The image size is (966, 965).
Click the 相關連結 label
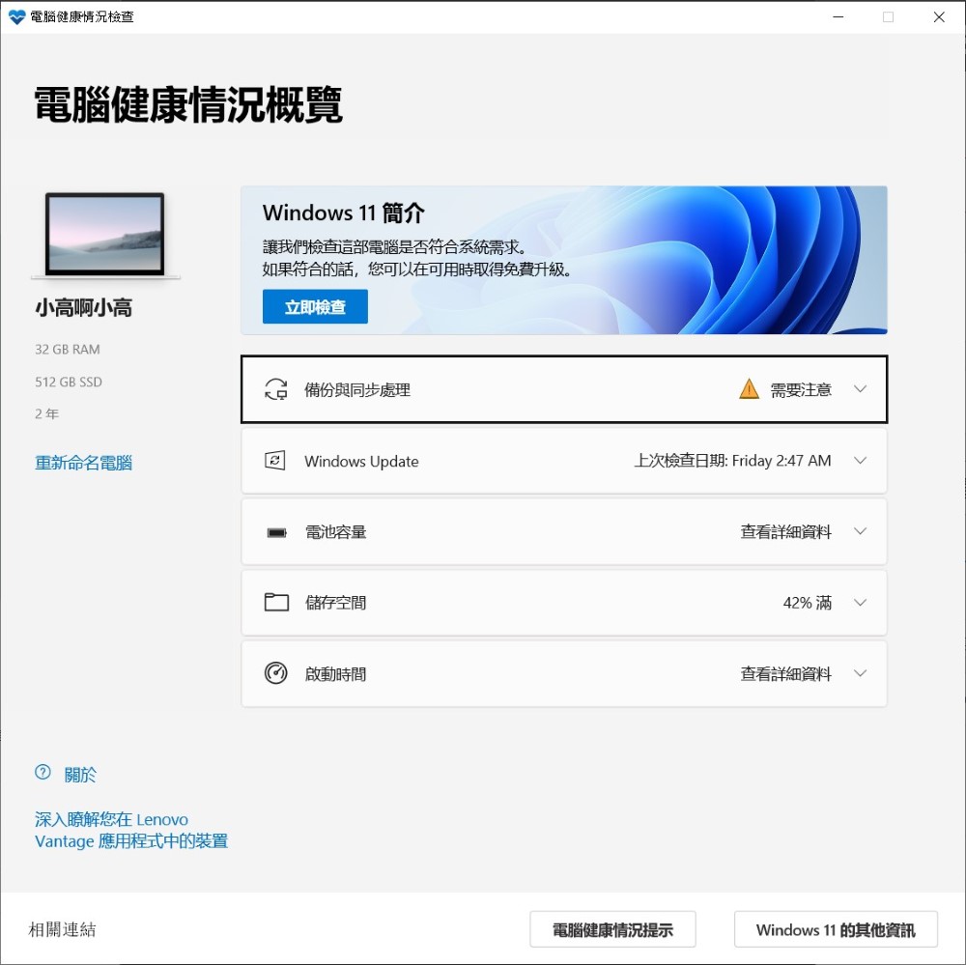coord(62,929)
